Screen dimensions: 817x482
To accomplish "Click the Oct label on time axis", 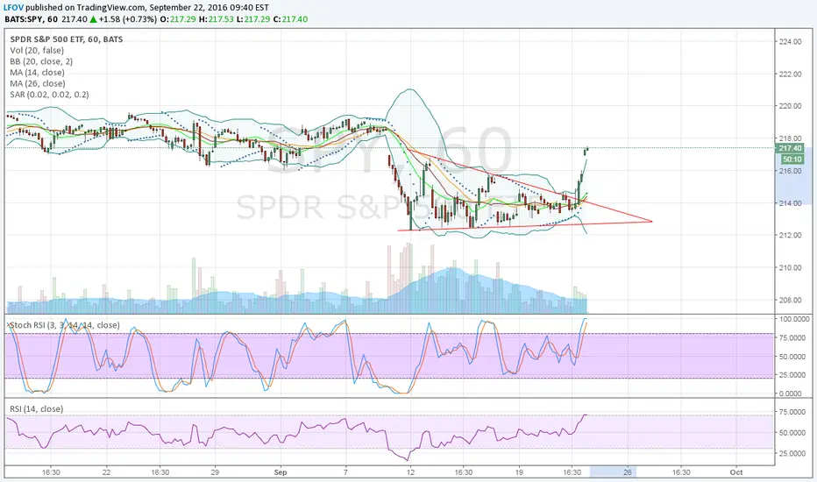I will click(x=736, y=472).
